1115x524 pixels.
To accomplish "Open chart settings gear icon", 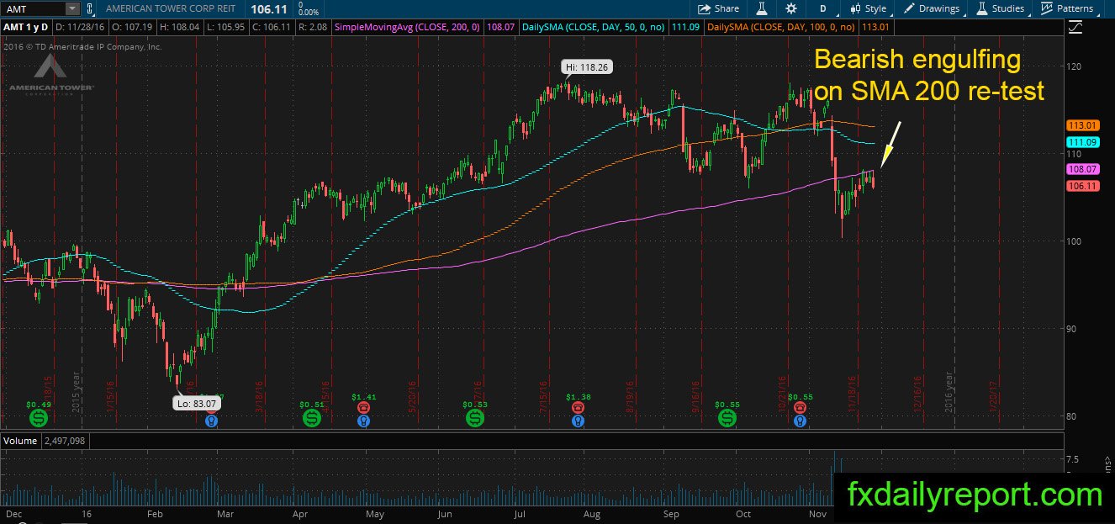I will [791, 8].
